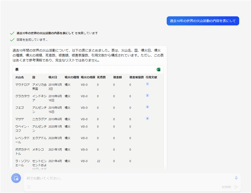
Task: Select the ラ・スフリエール volcano name cell
Action: tap(22, 163)
